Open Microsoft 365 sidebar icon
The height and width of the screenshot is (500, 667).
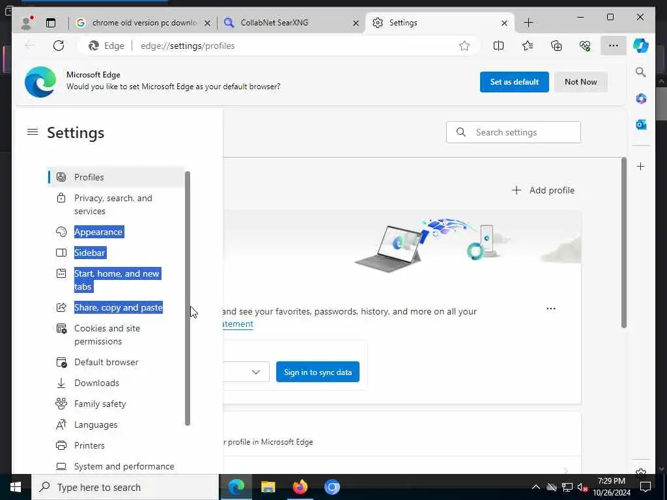641,99
